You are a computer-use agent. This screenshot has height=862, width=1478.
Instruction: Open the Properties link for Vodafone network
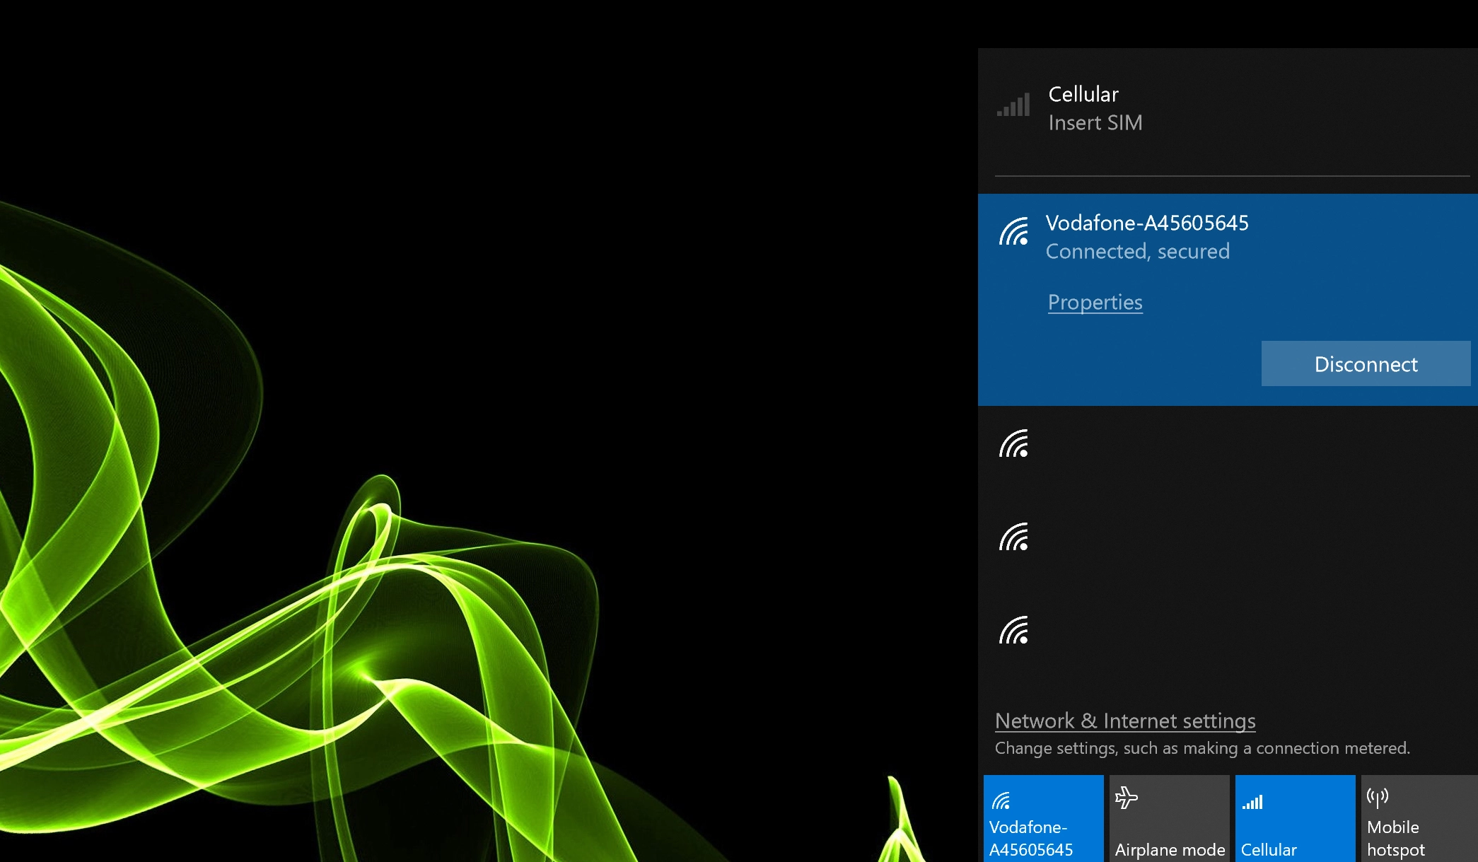(1095, 303)
